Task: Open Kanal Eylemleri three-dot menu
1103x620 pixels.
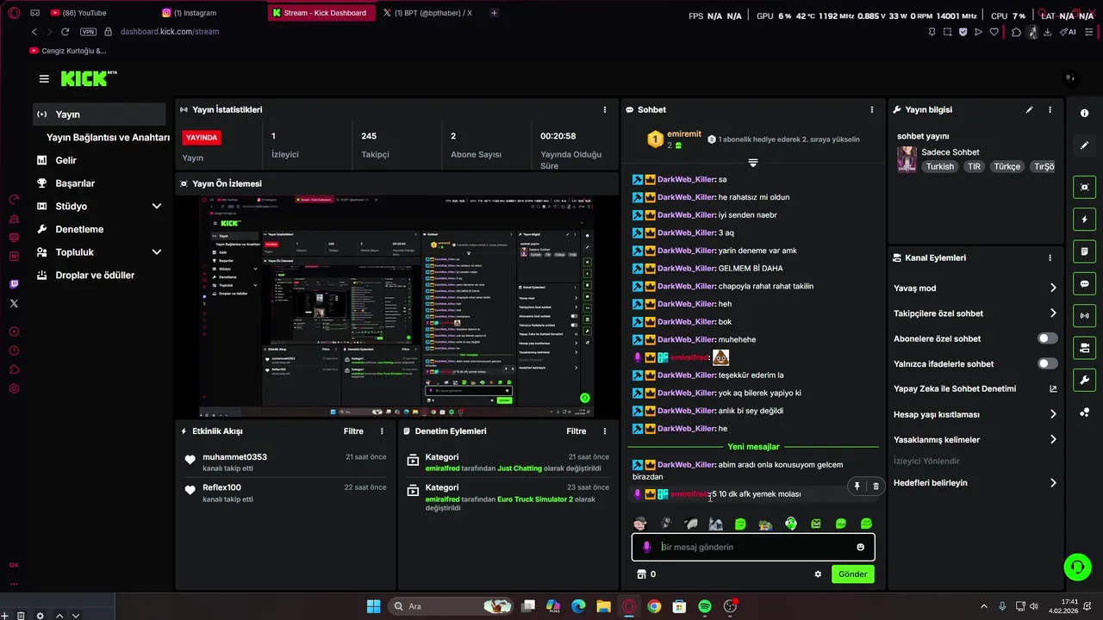Action: [x=1050, y=257]
